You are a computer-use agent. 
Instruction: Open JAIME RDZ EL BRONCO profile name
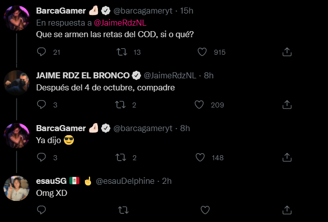pos(82,75)
